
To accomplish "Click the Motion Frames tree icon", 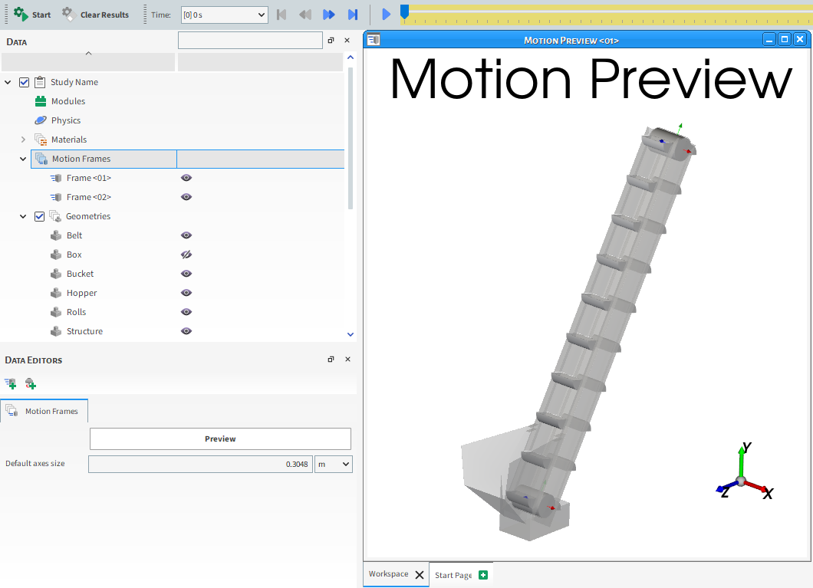I will click(x=41, y=159).
